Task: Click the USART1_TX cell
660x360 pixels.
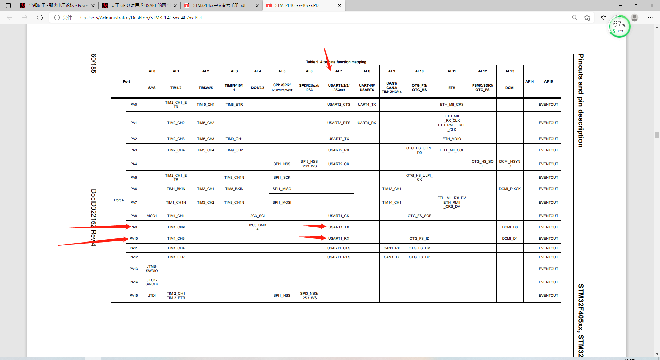Action: pyautogui.click(x=339, y=227)
